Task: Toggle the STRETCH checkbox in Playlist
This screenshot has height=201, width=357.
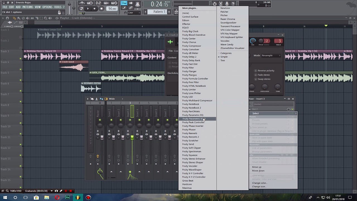Action: point(22,27)
